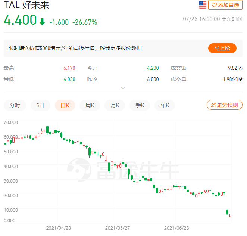Click the 70.000 price axis label
This screenshot has height=236, width=247.
tap(11, 122)
